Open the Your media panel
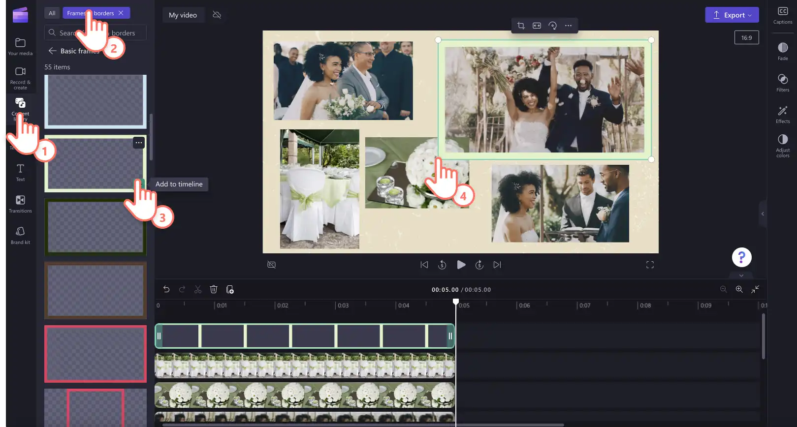This screenshot has width=797, height=427. [20, 47]
